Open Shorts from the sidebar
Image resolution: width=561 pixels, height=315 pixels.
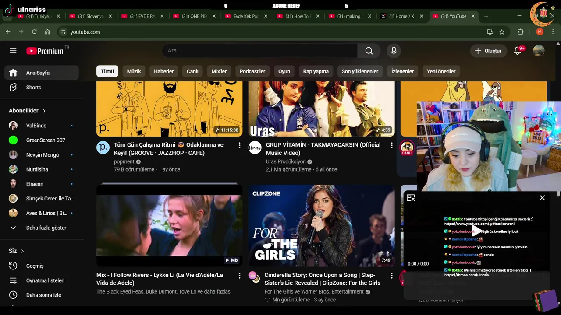pyautogui.click(x=42, y=87)
